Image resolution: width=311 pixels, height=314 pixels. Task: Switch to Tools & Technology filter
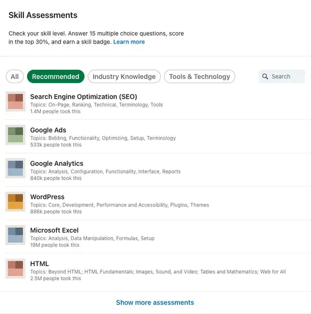[x=200, y=76]
